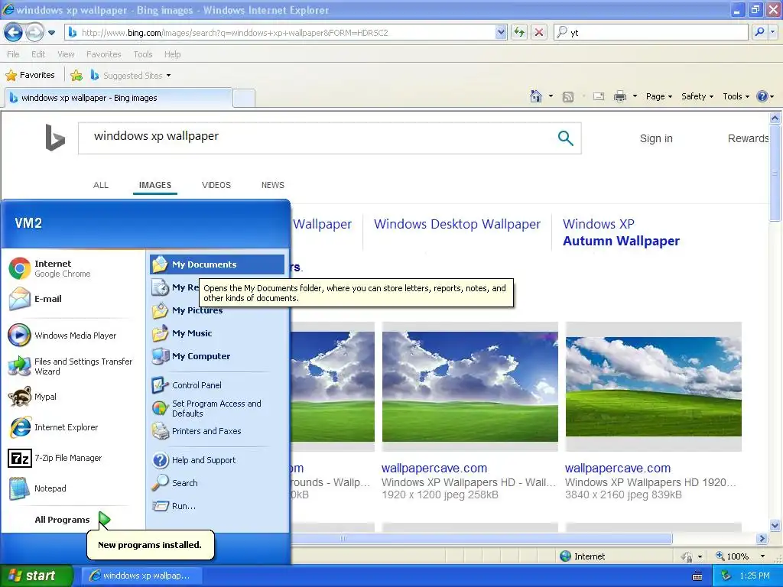Click the IE Help question mark icon
The height and width of the screenshot is (587, 783).
click(x=762, y=96)
